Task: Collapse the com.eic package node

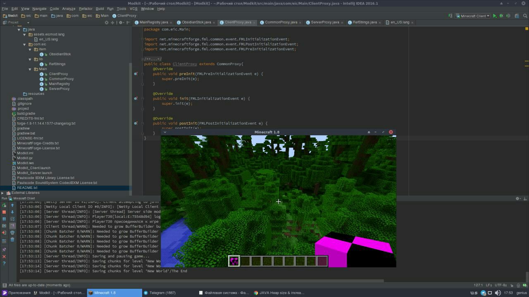Action: (24, 44)
